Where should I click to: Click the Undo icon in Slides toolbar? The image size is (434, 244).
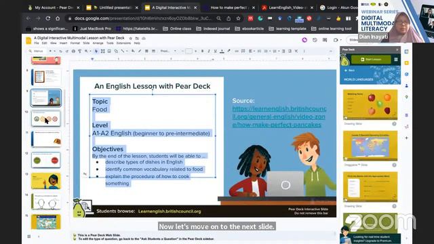coord(60,52)
